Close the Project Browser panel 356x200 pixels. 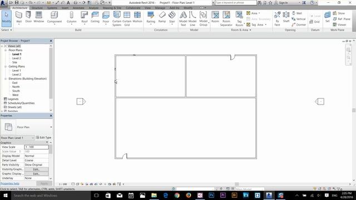(51, 41)
